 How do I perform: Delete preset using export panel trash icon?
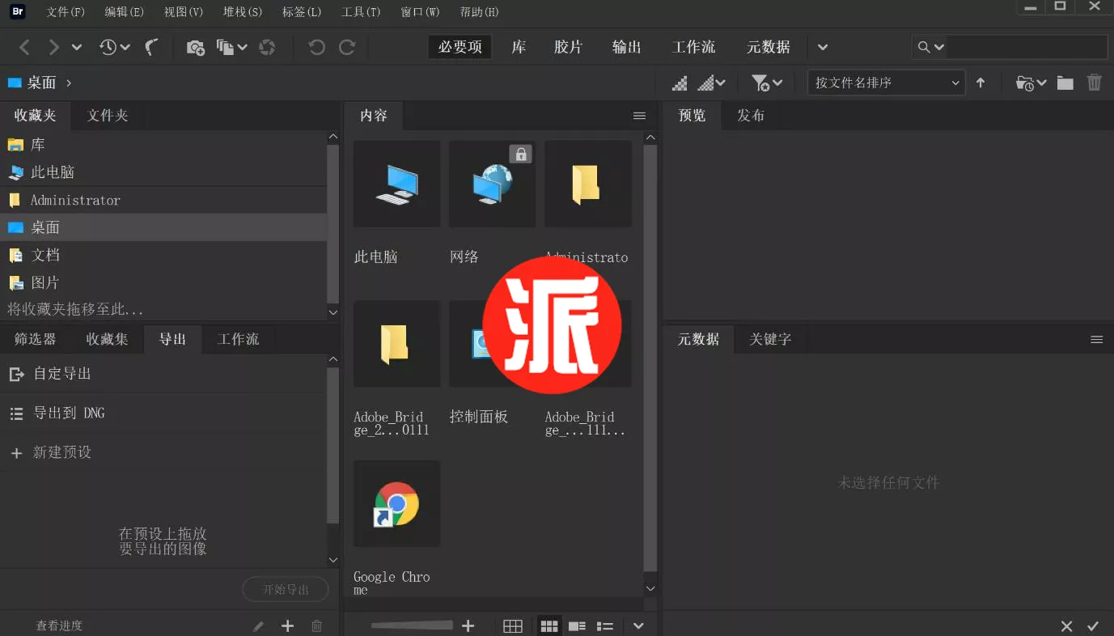[x=317, y=625]
